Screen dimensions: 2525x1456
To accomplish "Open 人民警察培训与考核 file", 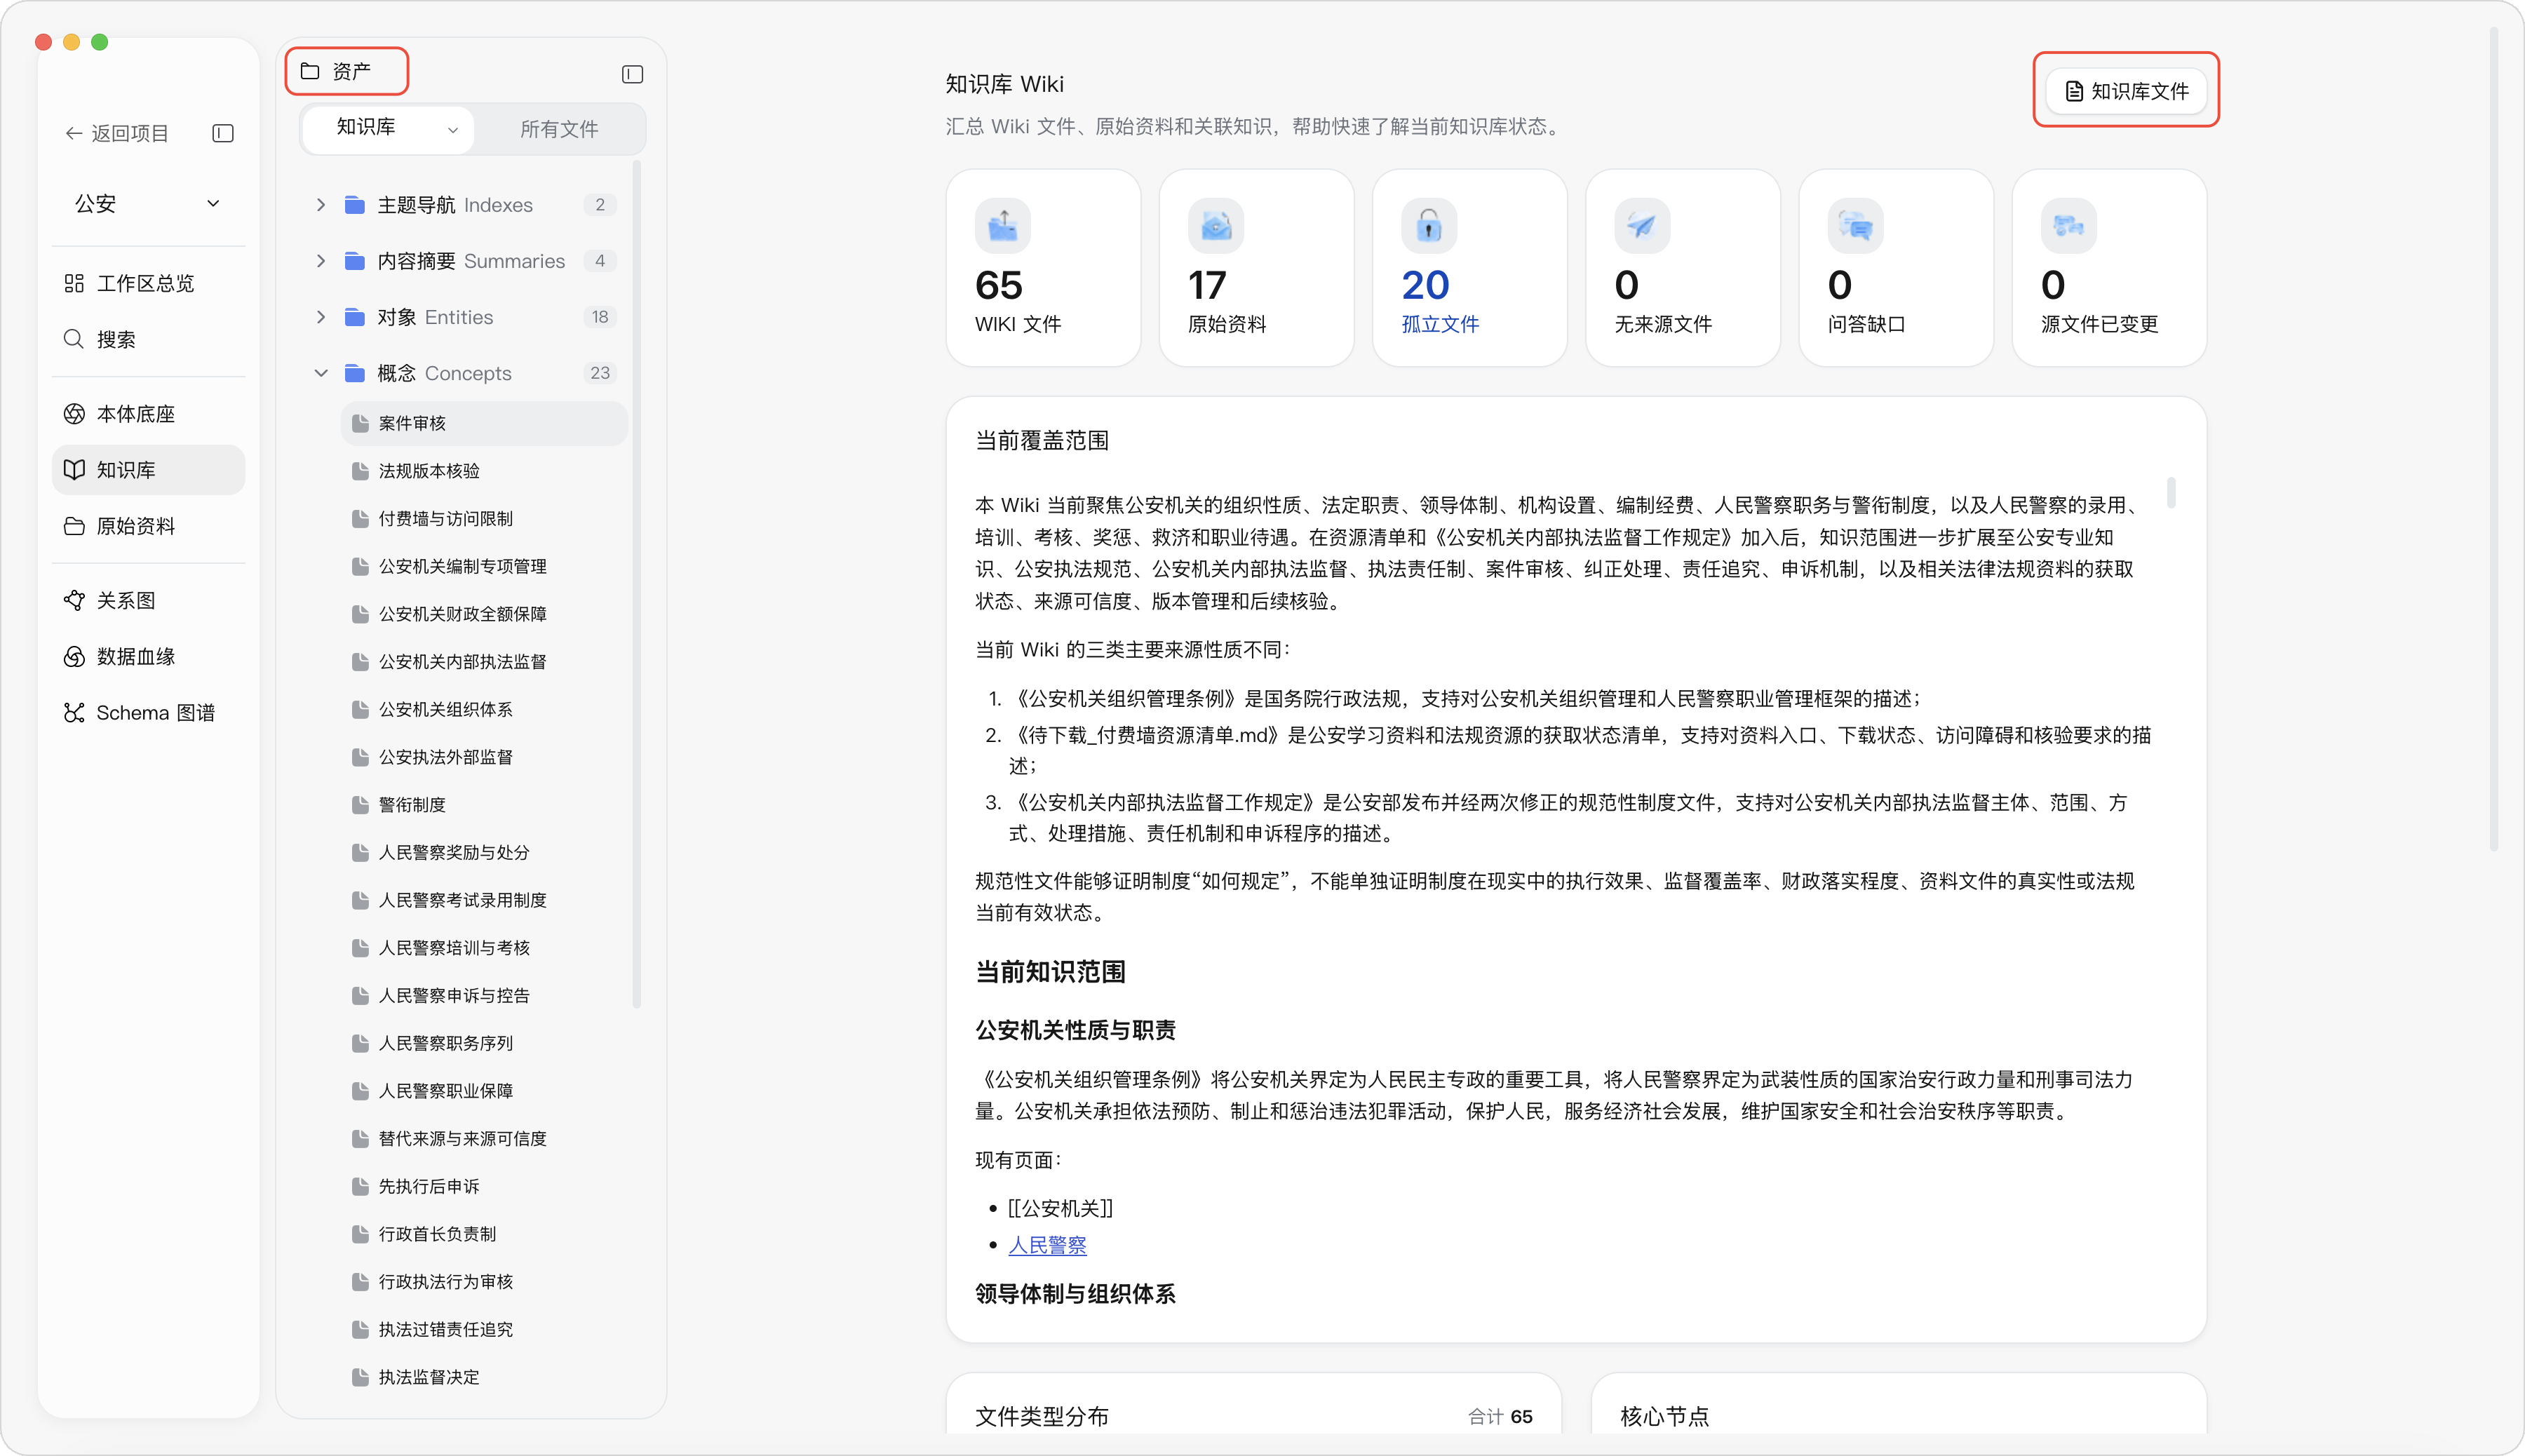I will (x=484, y=948).
